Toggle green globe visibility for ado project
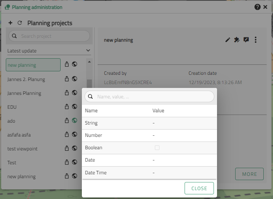The width and height of the screenshot is (273, 199). [75, 121]
